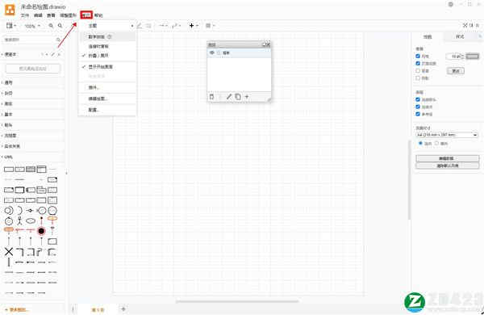Viewport: 484px width, 315px height.
Task: Select the landscape orientation radio button
Action: tap(436, 143)
